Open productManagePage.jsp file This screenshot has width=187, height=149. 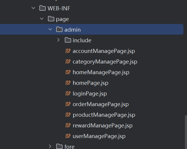(104, 115)
